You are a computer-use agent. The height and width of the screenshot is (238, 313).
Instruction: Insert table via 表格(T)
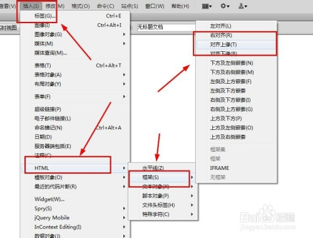(x=75, y=66)
